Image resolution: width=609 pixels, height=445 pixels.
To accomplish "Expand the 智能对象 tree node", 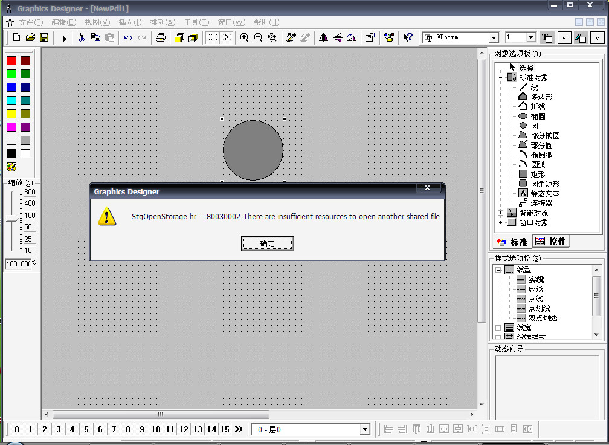I will [x=500, y=213].
